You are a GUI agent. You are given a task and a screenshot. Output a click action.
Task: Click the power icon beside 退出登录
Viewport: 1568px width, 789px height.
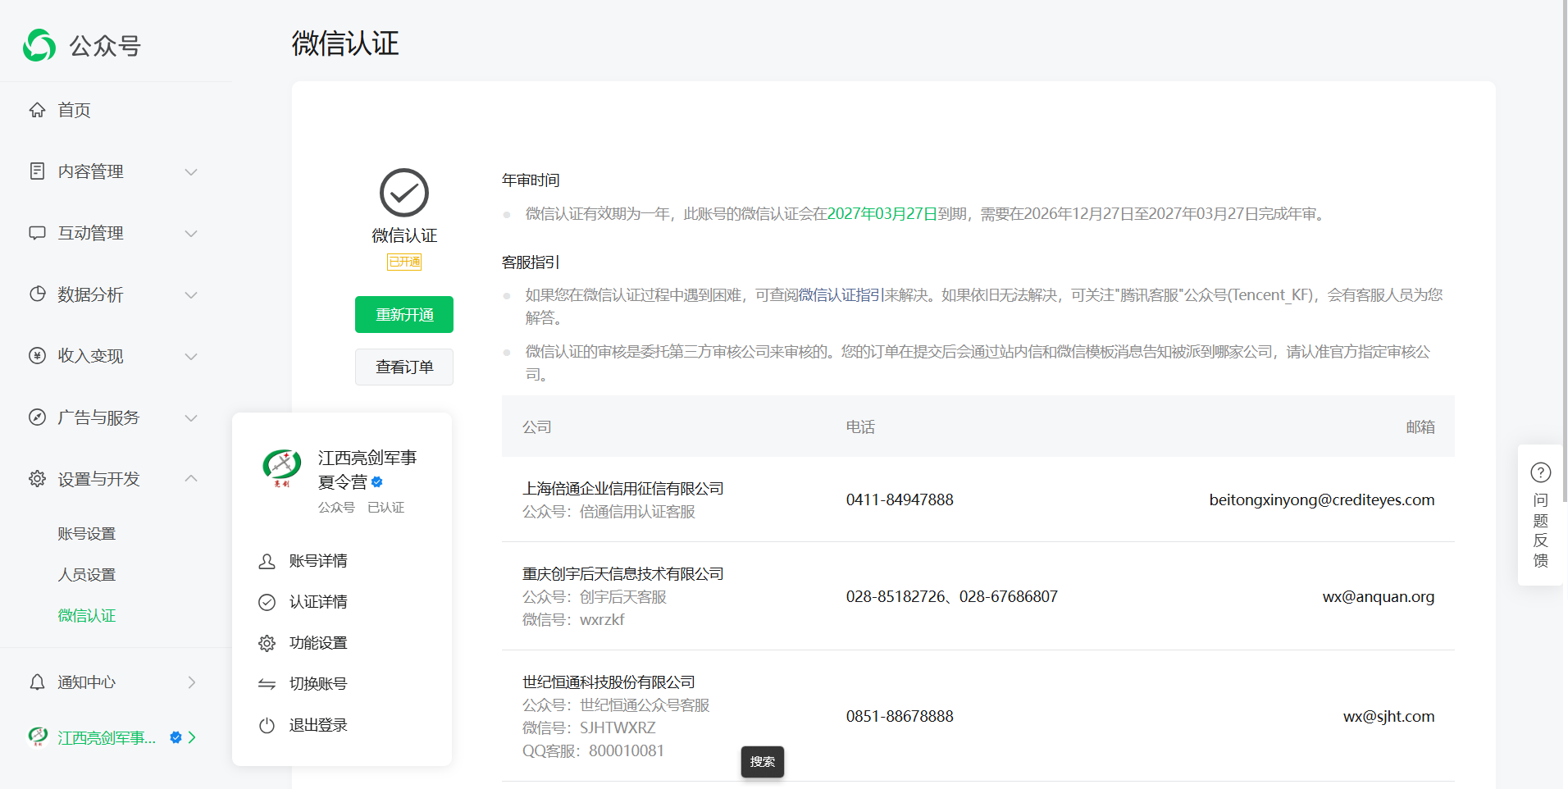pyautogui.click(x=267, y=725)
